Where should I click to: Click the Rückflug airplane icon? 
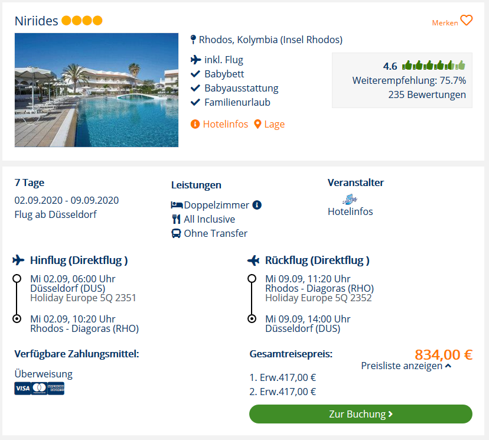(253, 260)
